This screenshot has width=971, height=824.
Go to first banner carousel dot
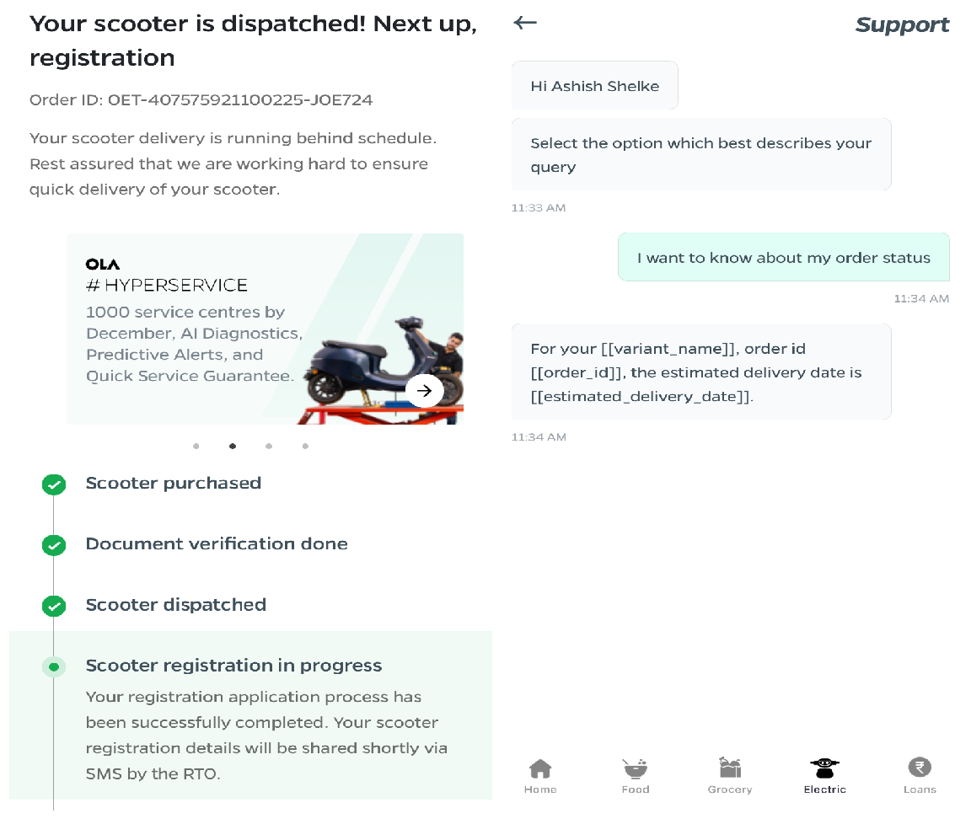(196, 447)
